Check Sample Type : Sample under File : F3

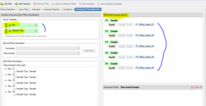(x=15, y=83)
